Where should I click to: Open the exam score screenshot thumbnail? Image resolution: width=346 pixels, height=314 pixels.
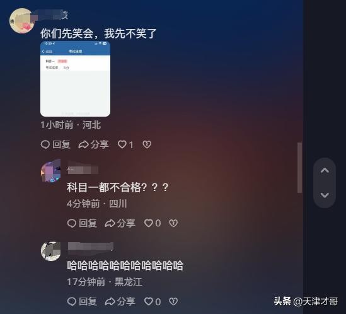tap(75, 79)
